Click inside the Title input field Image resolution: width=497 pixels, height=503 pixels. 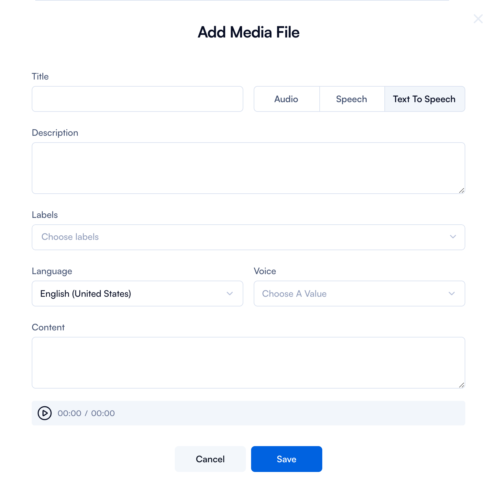137,99
